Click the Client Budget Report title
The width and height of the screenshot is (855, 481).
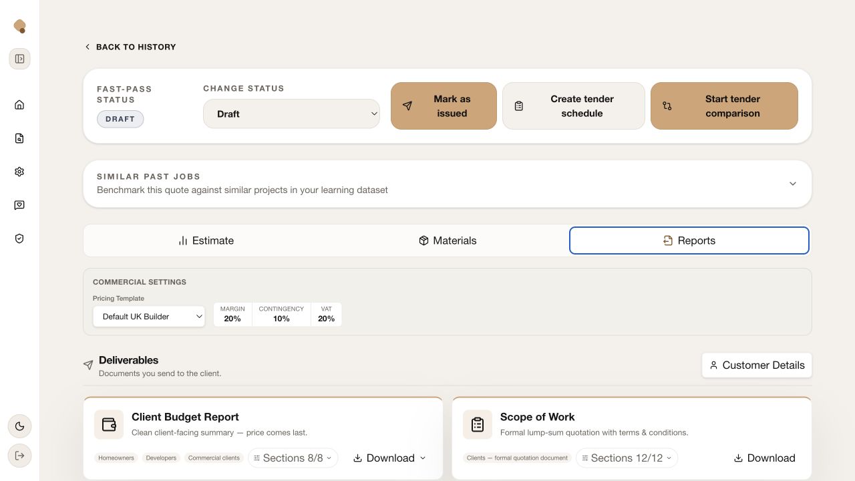point(185,417)
